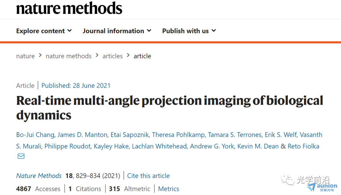Image resolution: width=341 pixels, height=195 pixels.
Task: Open nature methods breadcrumb link
Action: coord(69,56)
